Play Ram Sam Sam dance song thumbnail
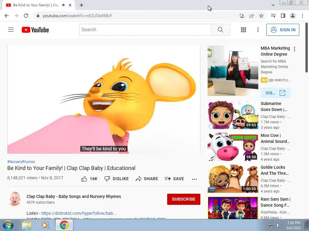The height and width of the screenshot is (231, 309). (233, 208)
